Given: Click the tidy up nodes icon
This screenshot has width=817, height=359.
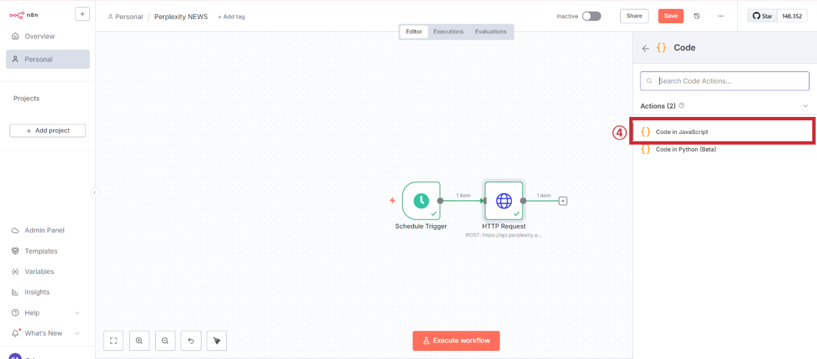Looking at the screenshot, I should click(x=217, y=341).
